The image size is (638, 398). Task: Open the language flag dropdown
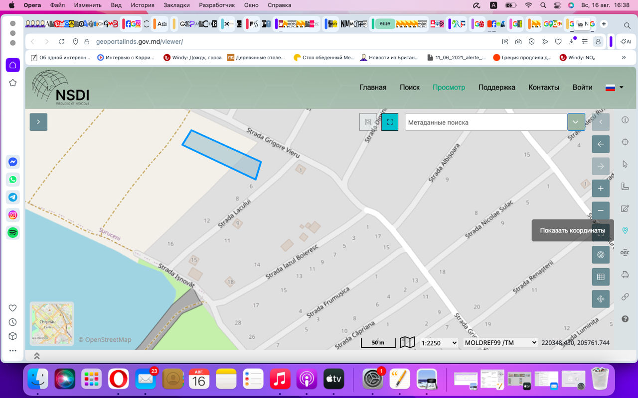click(615, 88)
